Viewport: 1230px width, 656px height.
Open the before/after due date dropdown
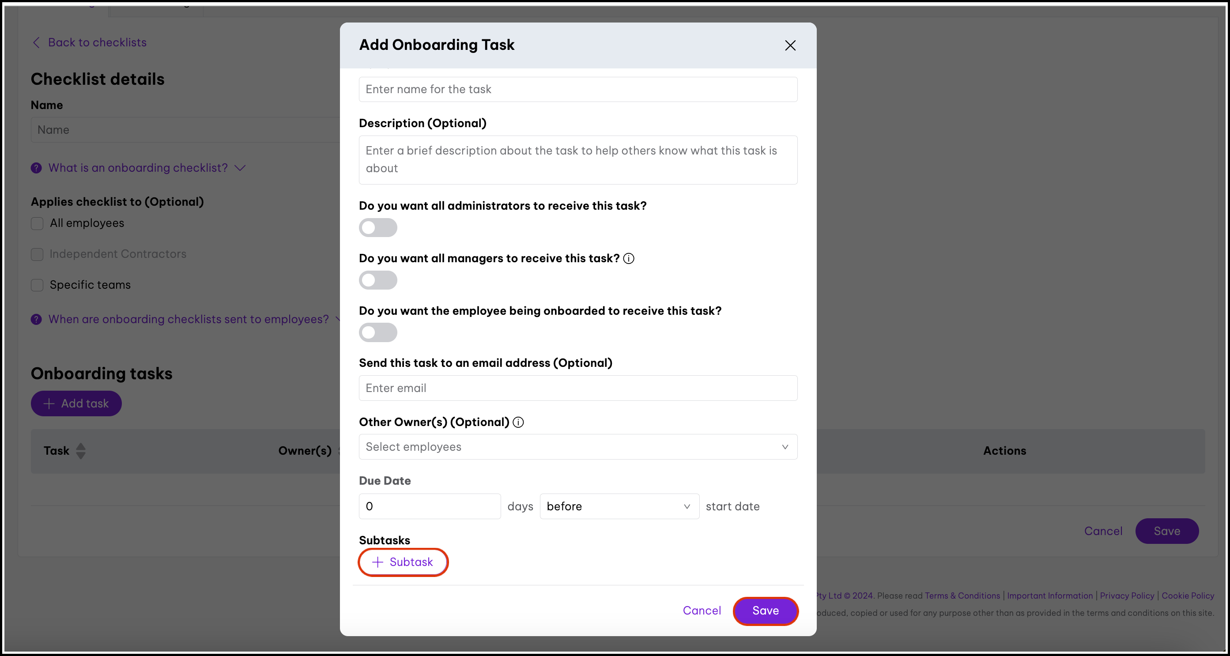(x=619, y=506)
